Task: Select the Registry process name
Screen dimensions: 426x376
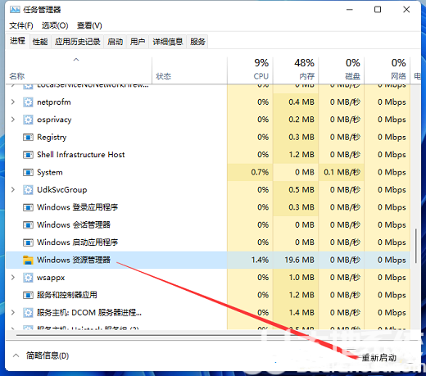Action: point(52,138)
